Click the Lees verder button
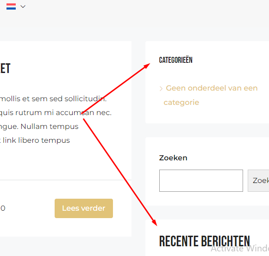The image size is (269, 256). [x=84, y=208]
